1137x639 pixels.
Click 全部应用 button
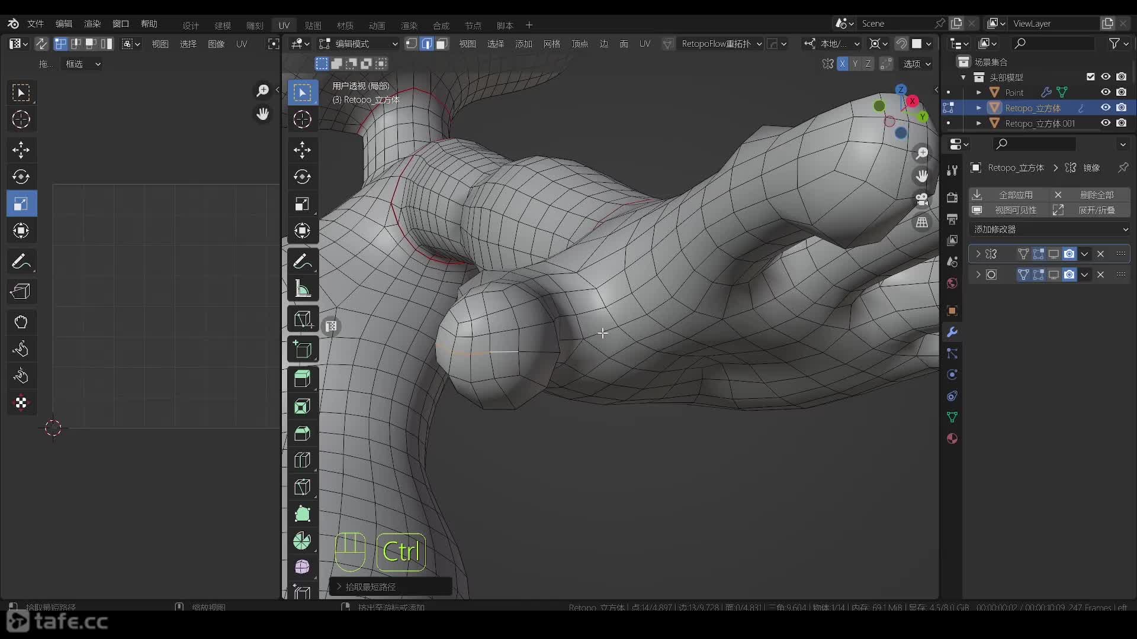click(1009, 195)
